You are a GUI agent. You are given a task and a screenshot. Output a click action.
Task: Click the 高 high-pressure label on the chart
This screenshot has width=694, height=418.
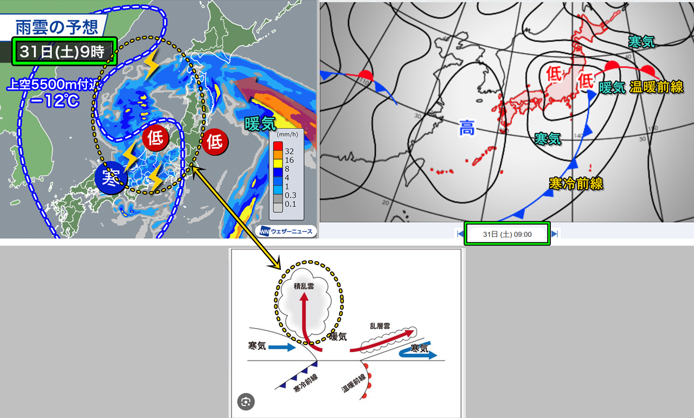point(467,129)
